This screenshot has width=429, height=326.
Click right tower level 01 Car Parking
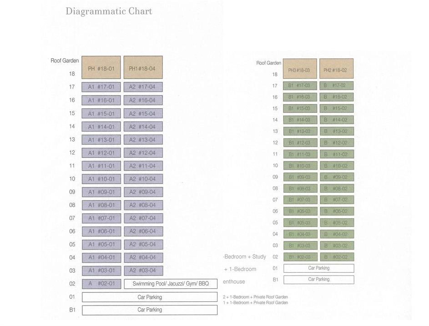click(318, 268)
